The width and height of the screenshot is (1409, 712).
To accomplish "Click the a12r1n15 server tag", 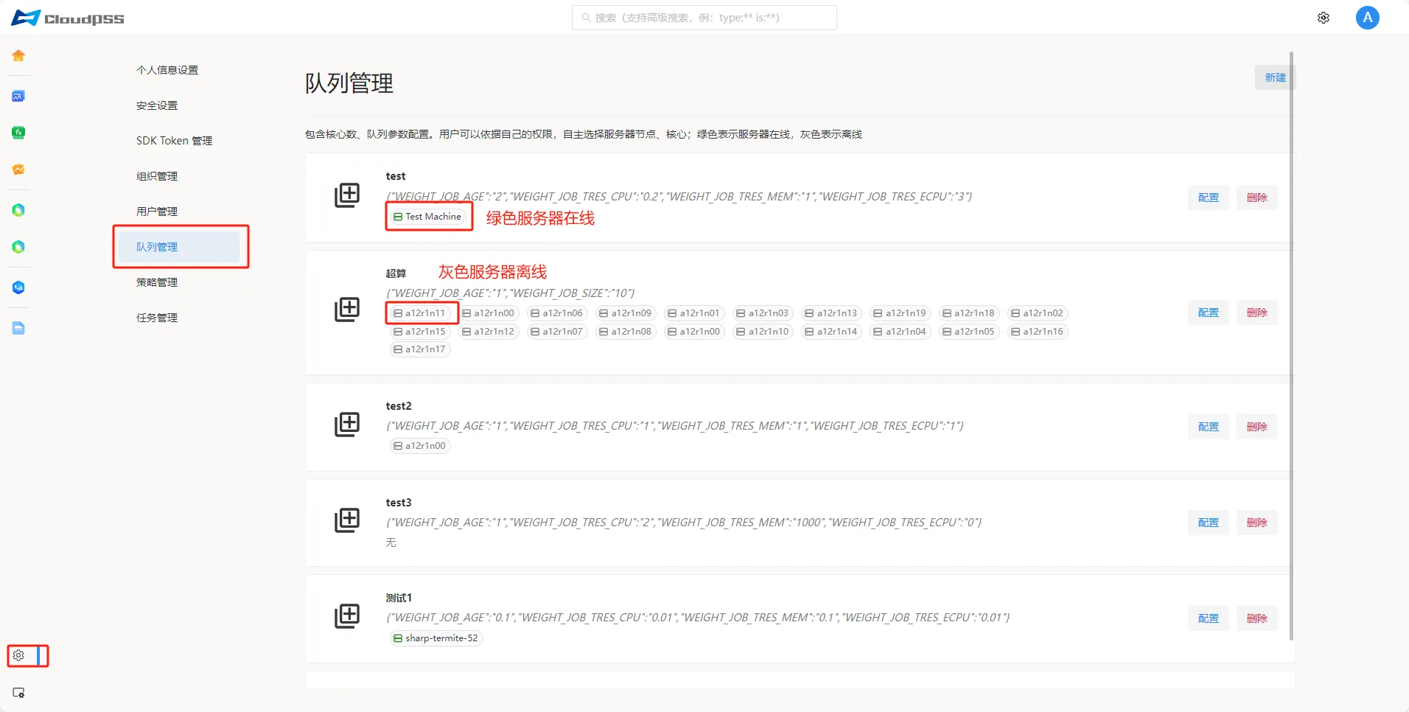I will 420,332.
